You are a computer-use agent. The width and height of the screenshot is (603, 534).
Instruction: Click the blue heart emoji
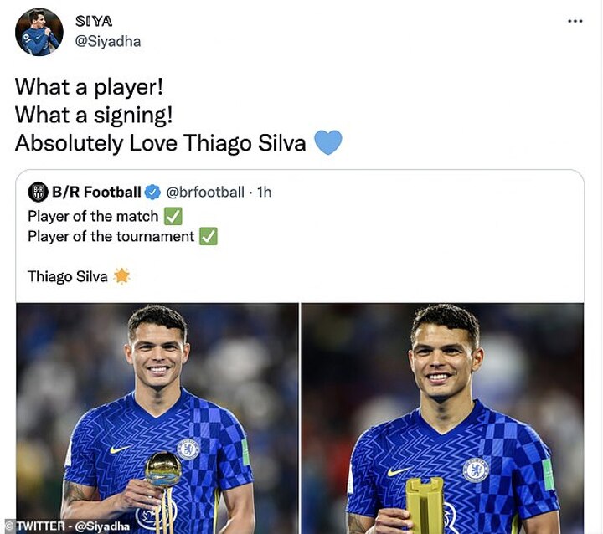(x=327, y=143)
